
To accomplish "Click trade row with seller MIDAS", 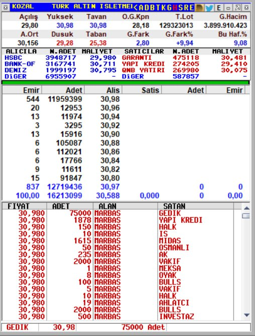I will pyautogui.click(x=117, y=241).
